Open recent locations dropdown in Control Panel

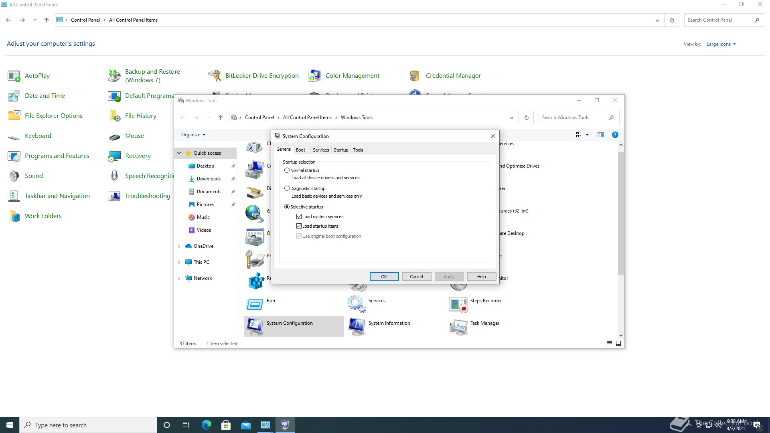pyautogui.click(x=34, y=20)
